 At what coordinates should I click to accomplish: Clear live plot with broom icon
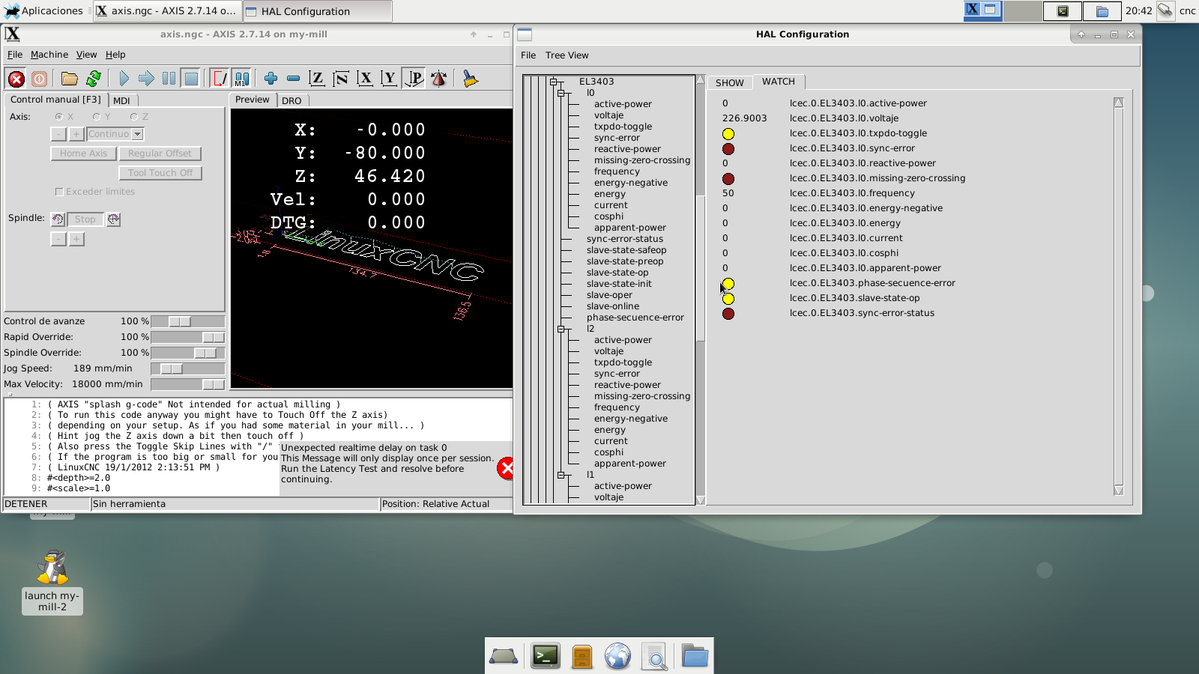[470, 79]
